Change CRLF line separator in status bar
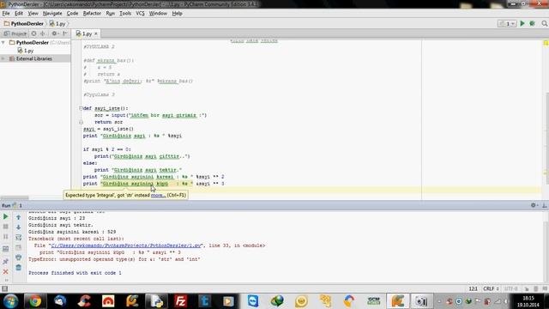This screenshot has width=549, height=309. [491, 288]
